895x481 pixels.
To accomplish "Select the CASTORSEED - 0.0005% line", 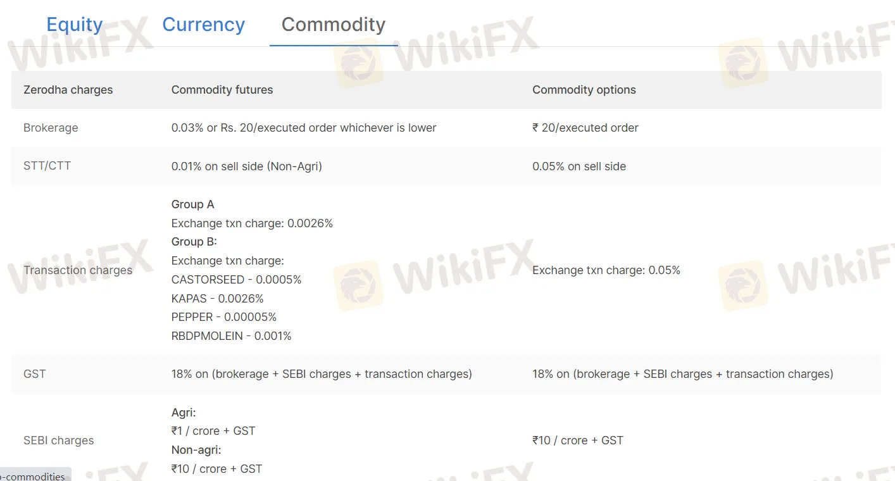I will pyautogui.click(x=236, y=279).
